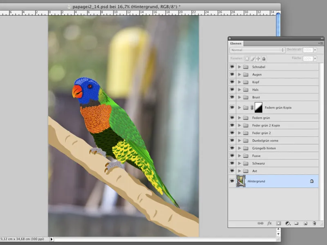Click the horizontal scrollbar at window bottom

pos(165,239)
